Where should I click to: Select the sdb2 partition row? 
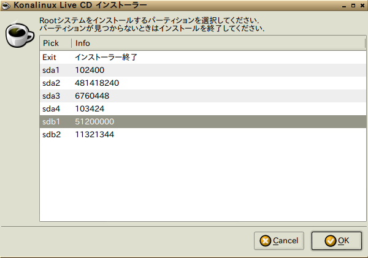203,134
